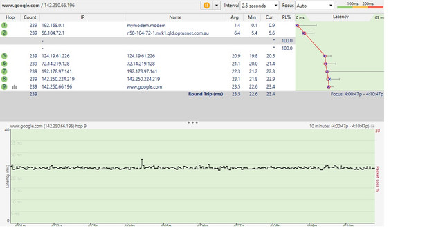
Task: Select the optusnet.com.au hostname
Action: tap(168, 33)
